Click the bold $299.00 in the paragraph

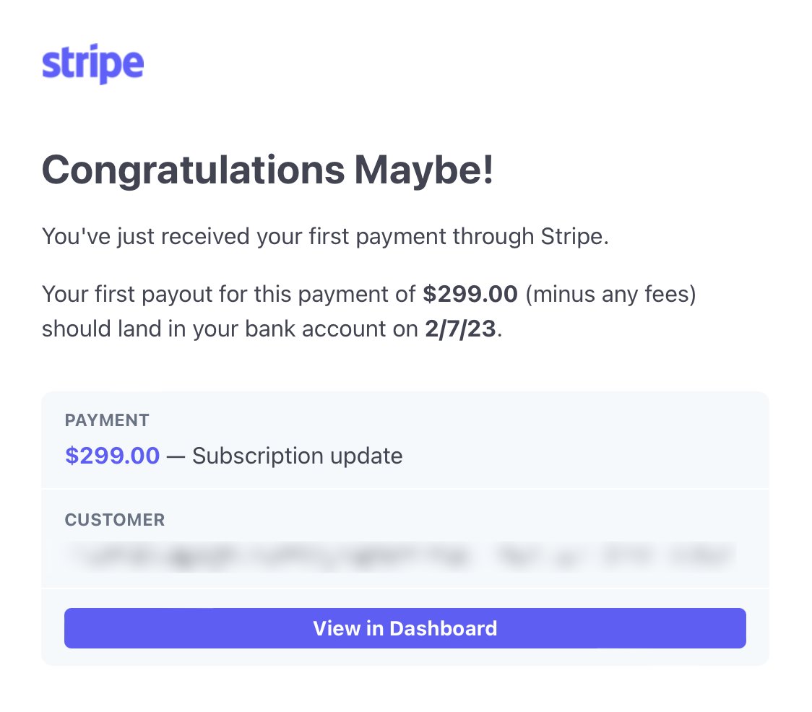[x=470, y=294]
